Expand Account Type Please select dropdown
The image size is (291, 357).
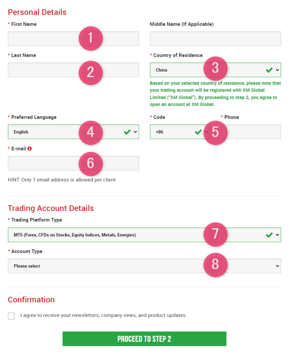[145, 266]
